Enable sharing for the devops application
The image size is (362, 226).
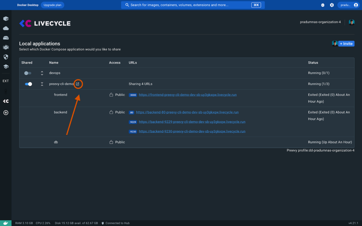coord(27,73)
